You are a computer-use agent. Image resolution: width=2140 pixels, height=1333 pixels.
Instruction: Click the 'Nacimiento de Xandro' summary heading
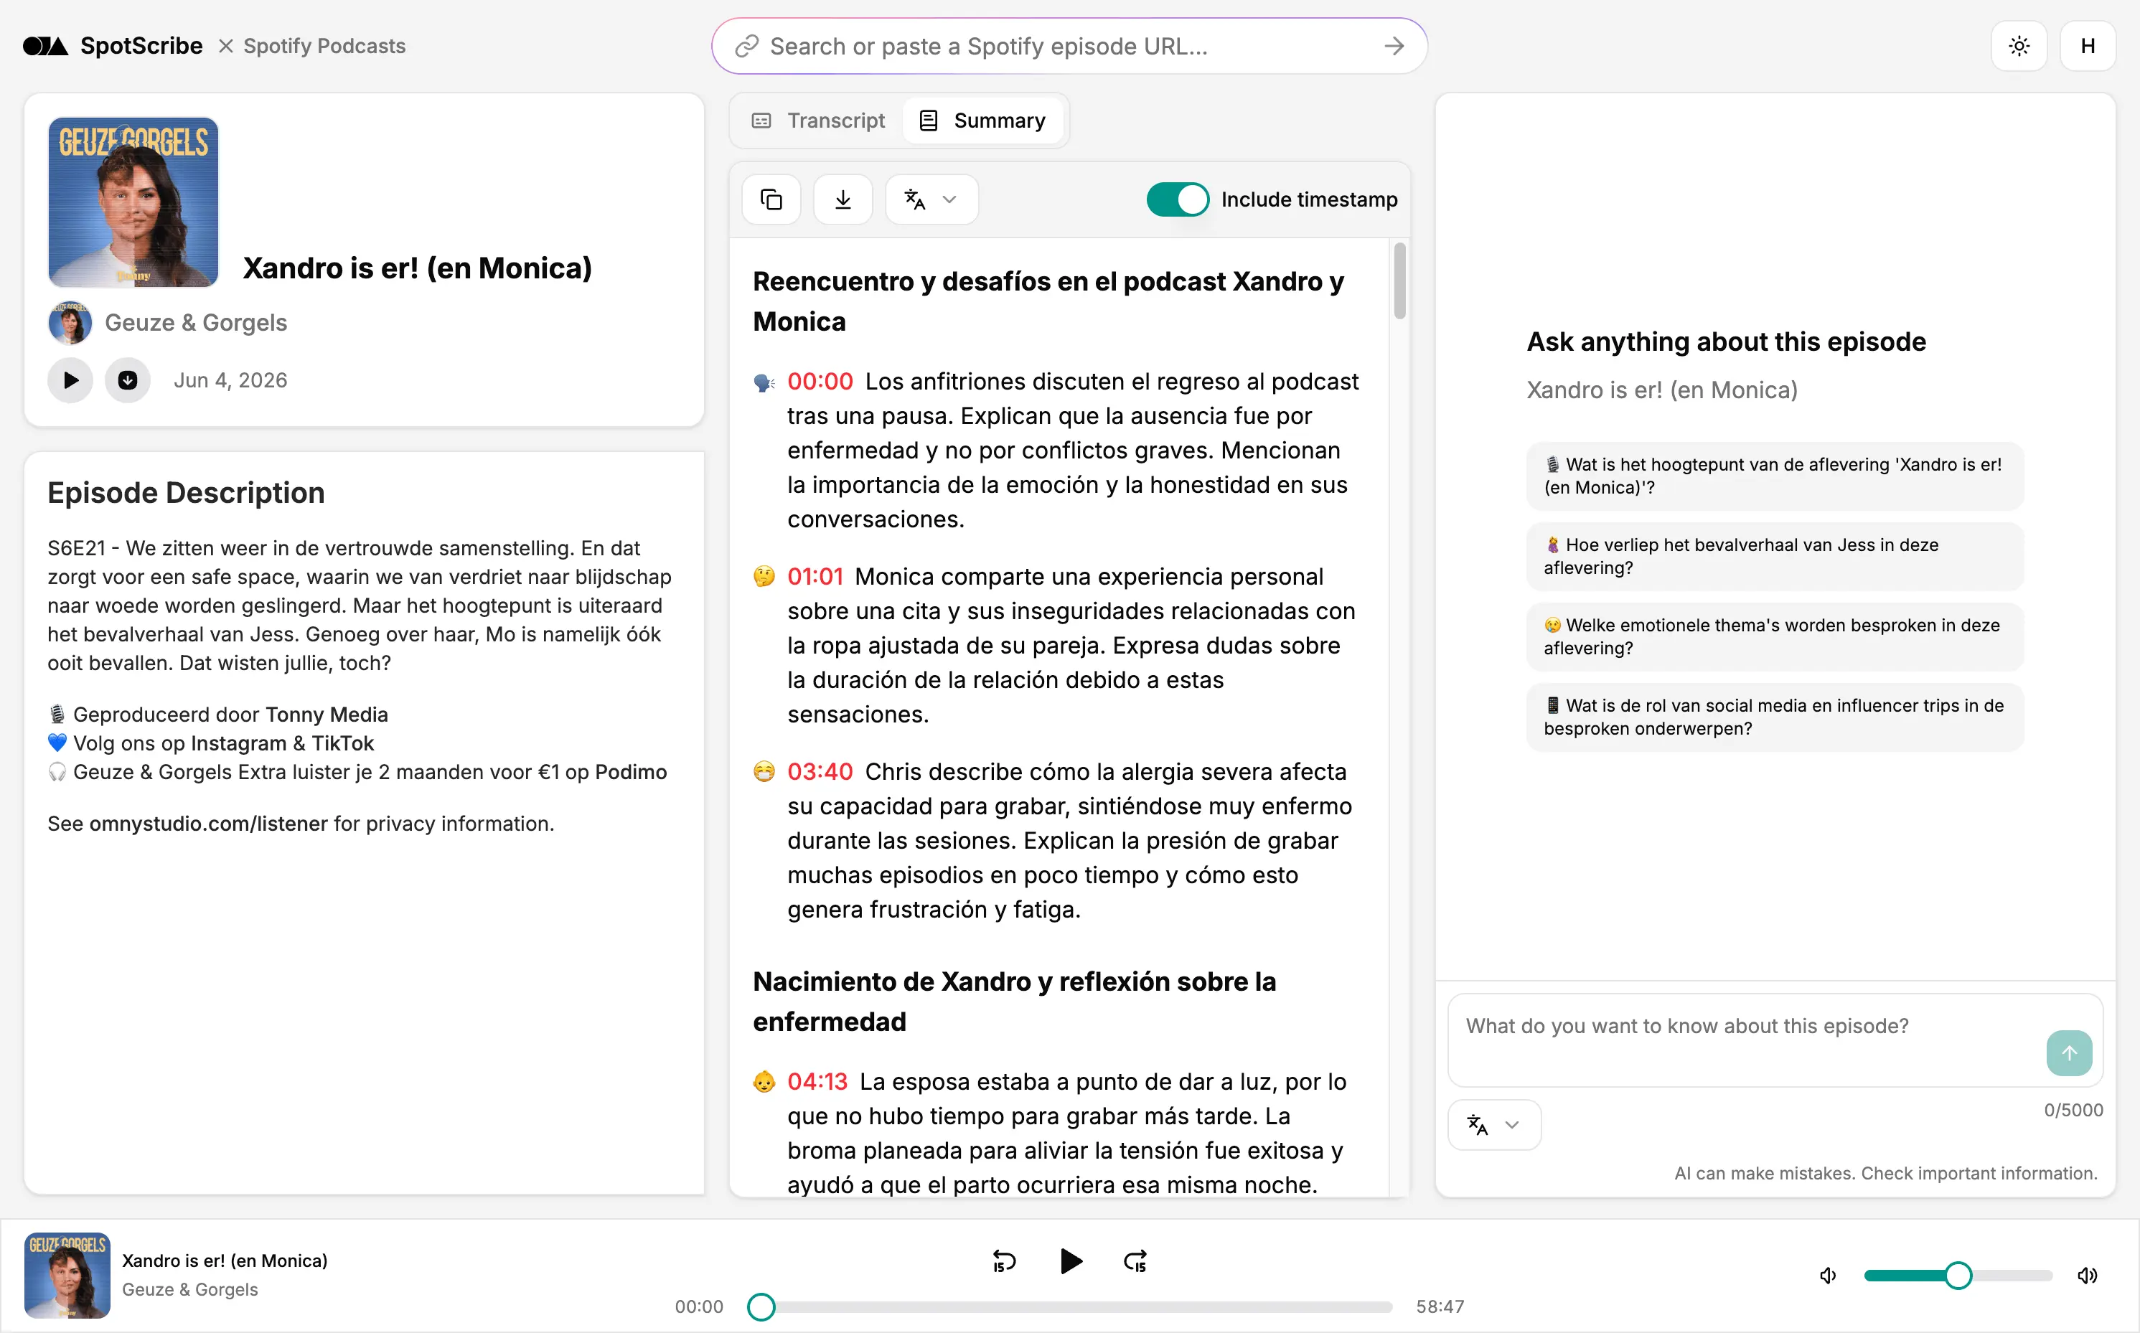point(1014,1002)
